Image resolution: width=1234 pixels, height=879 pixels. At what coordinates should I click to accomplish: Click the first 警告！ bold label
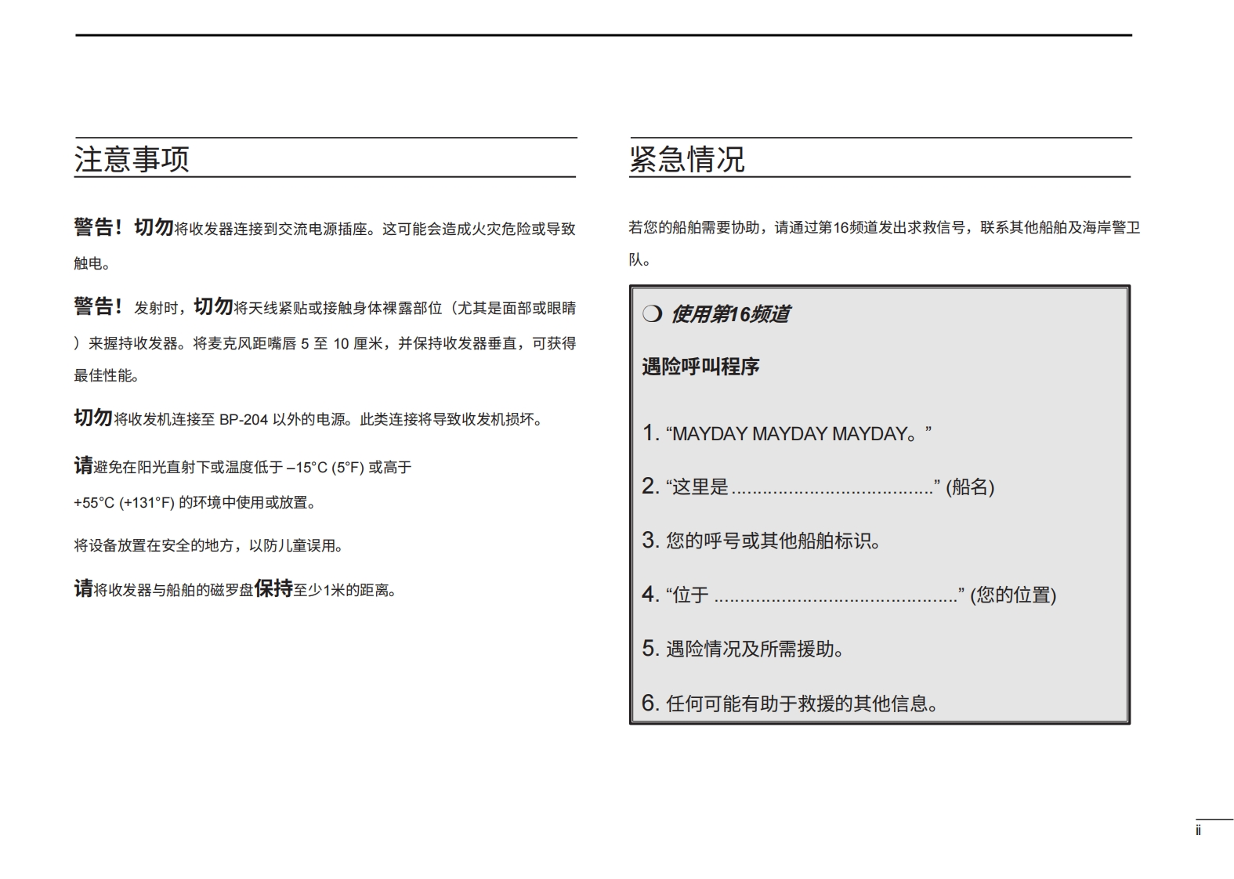98,228
